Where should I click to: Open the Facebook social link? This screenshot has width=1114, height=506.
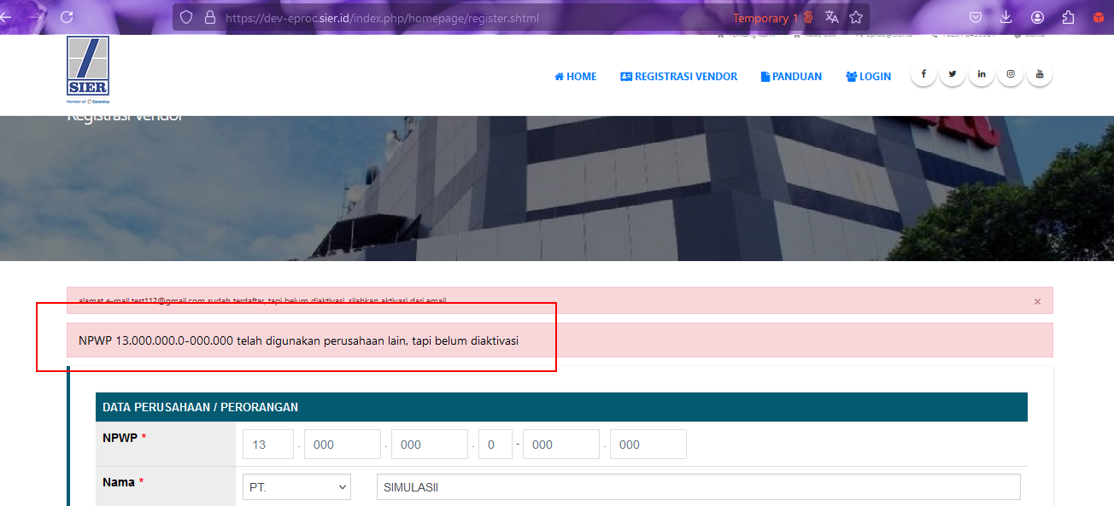point(923,74)
